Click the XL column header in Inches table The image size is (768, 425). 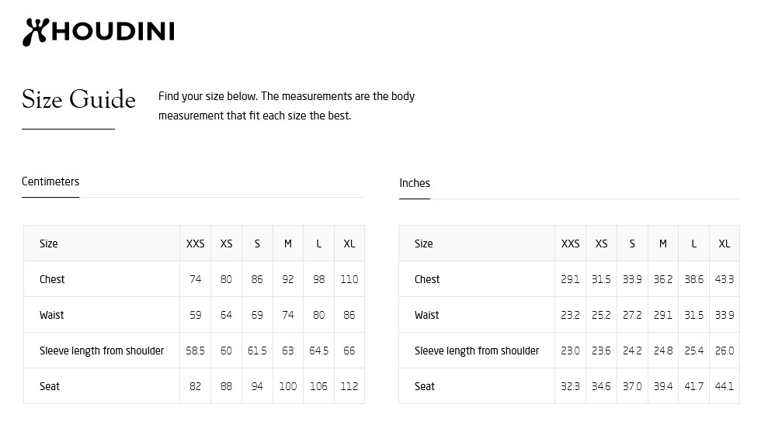(725, 244)
